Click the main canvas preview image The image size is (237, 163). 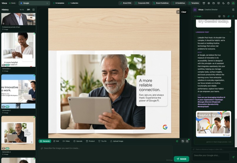(x=114, y=73)
